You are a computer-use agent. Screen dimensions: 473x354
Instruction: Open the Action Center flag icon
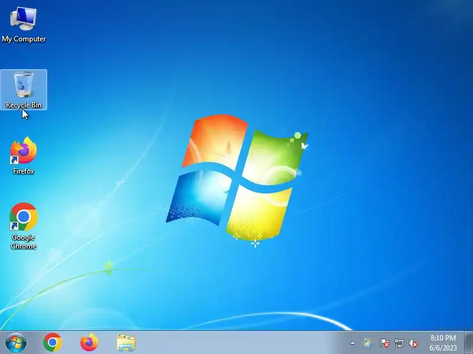point(384,343)
